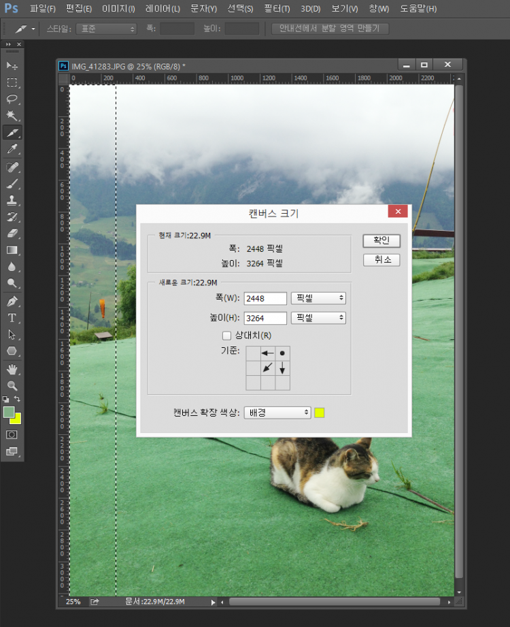Viewport: 510px width, 627px height.
Task: Select the Hand tool
Action: pyautogui.click(x=12, y=369)
